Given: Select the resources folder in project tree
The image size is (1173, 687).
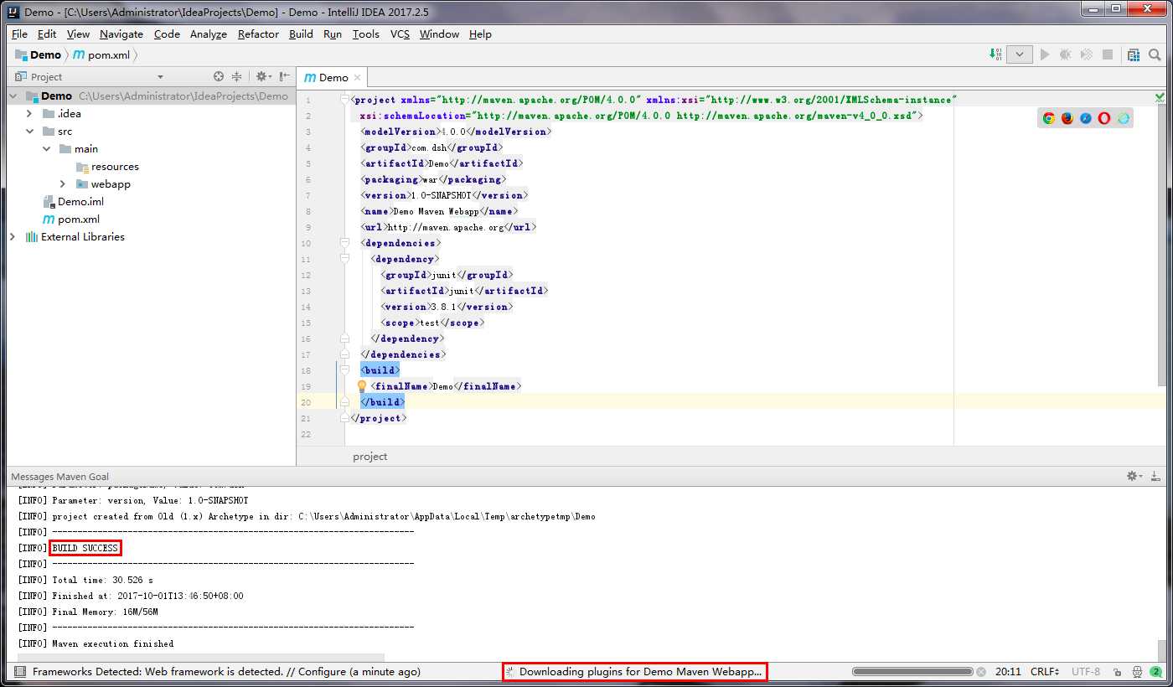Looking at the screenshot, I should [x=115, y=167].
